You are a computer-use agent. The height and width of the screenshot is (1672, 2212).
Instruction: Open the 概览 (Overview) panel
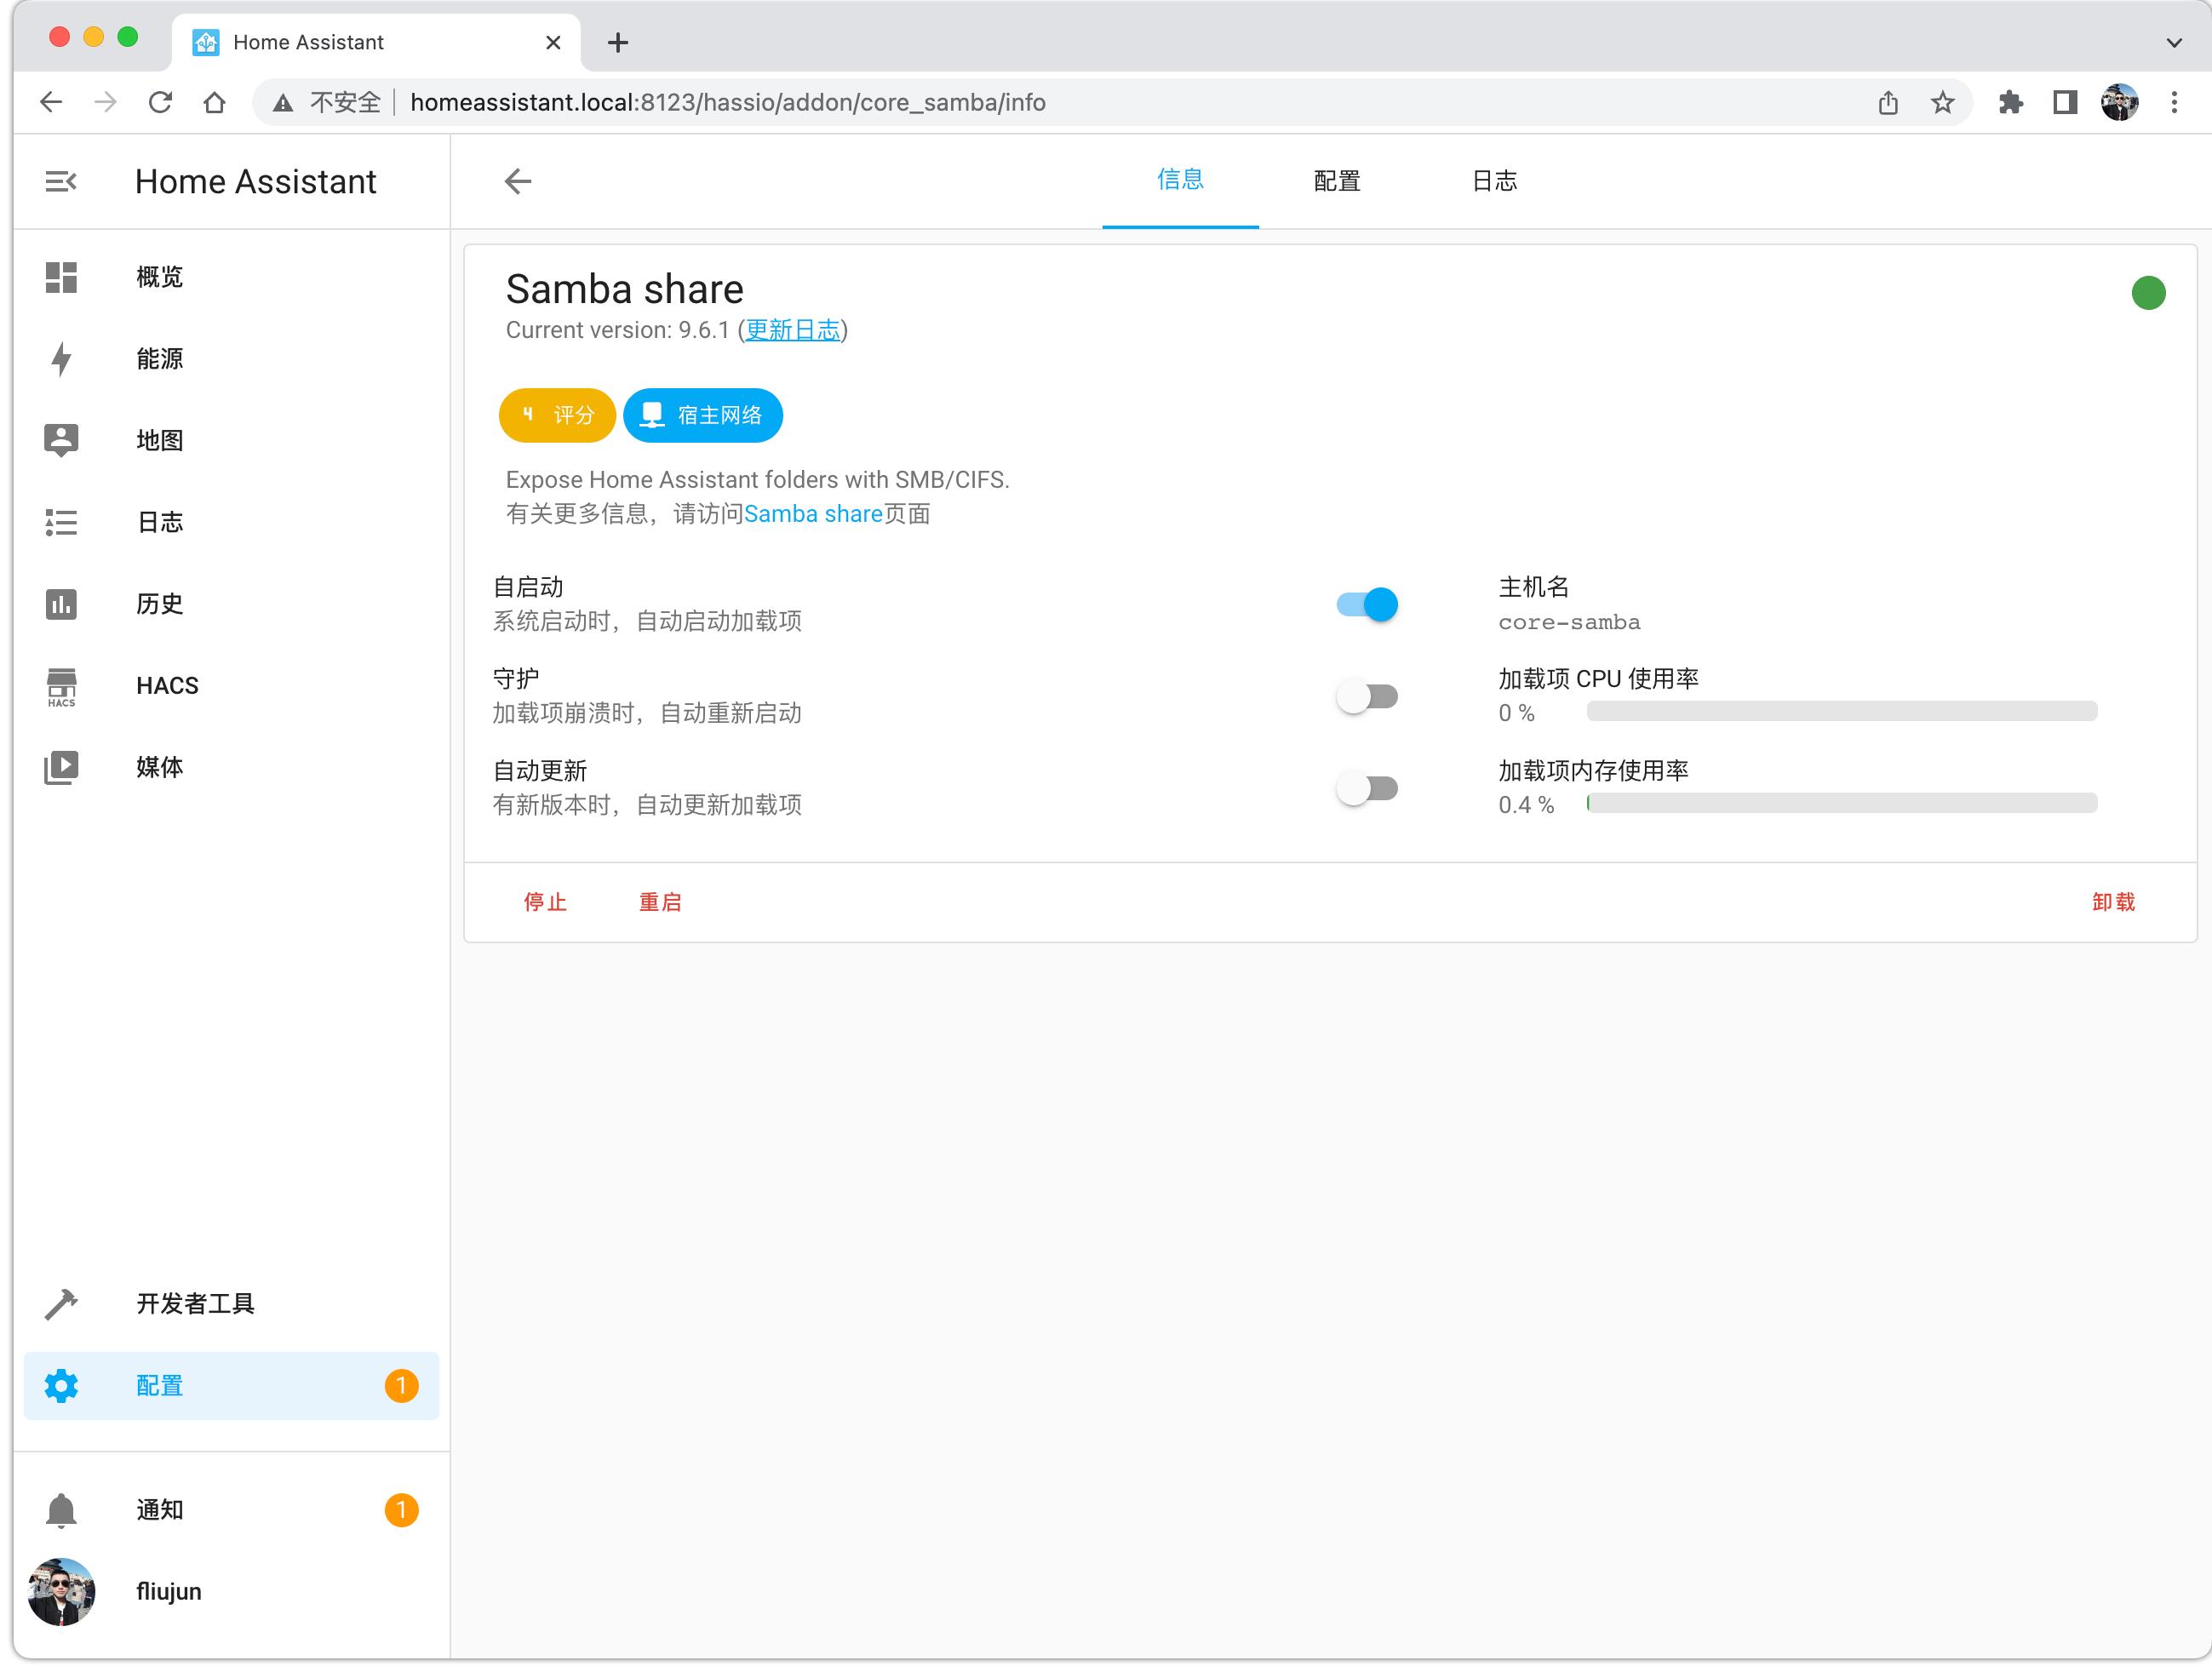(x=158, y=277)
